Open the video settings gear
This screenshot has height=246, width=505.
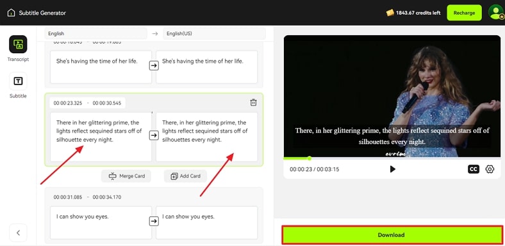(490, 169)
